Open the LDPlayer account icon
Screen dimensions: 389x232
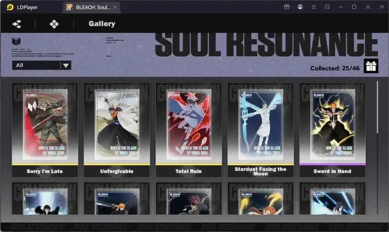(300, 7)
